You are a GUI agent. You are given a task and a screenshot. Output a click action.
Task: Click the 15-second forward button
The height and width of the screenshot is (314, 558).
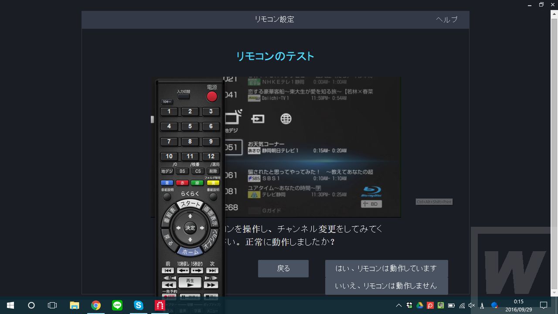tap(197, 271)
